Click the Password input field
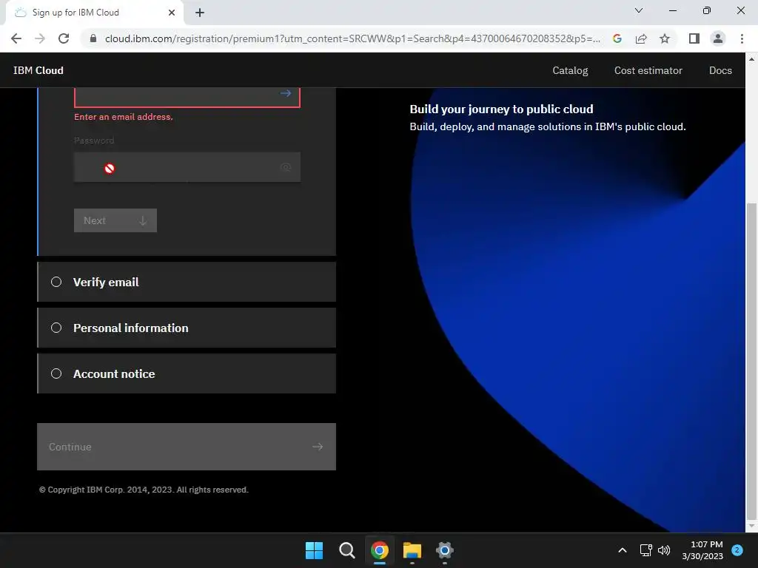758x568 pixels. pyautogui.click(x=187, y=167)
